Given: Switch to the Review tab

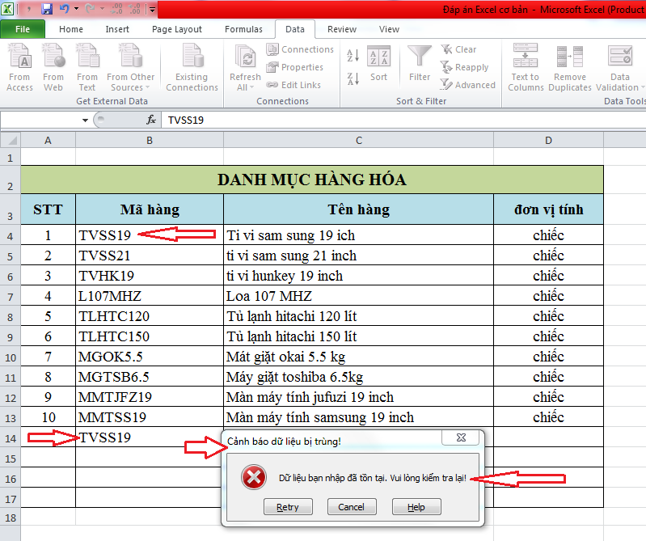Looking at the screenshot, I should [341, 29].
